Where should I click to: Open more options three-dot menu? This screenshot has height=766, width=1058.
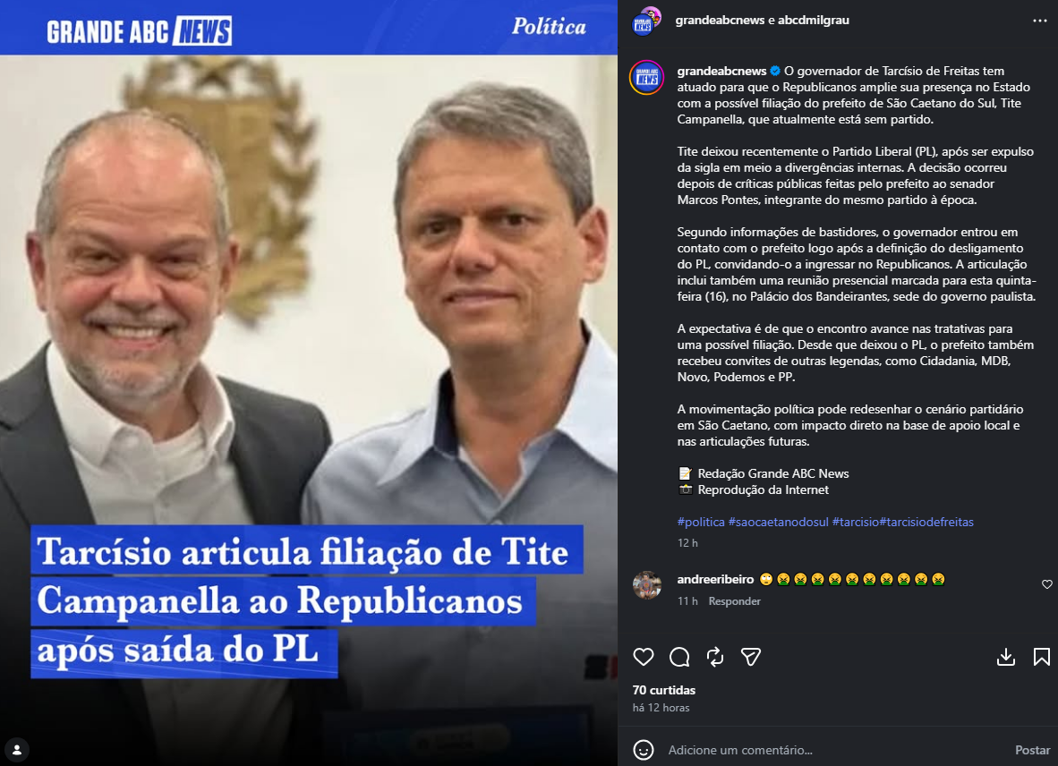tap(1040, 21)
